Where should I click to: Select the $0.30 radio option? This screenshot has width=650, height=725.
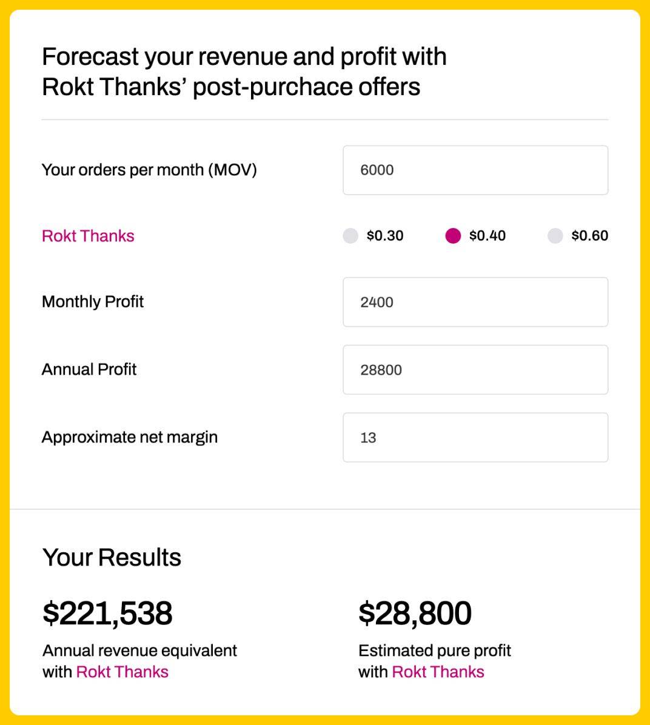coord(351,236)
